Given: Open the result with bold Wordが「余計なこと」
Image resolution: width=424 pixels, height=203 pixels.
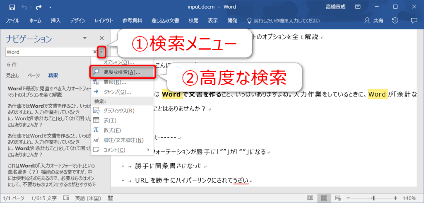Looking at the screenshot, I should (49, 145).
